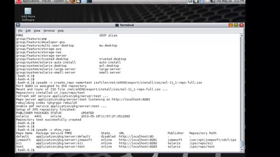Screen dimensions: 280x157
Task: Click the FMRI 'application/pkg/server:jomasoft'
Action: coord(64,140)
